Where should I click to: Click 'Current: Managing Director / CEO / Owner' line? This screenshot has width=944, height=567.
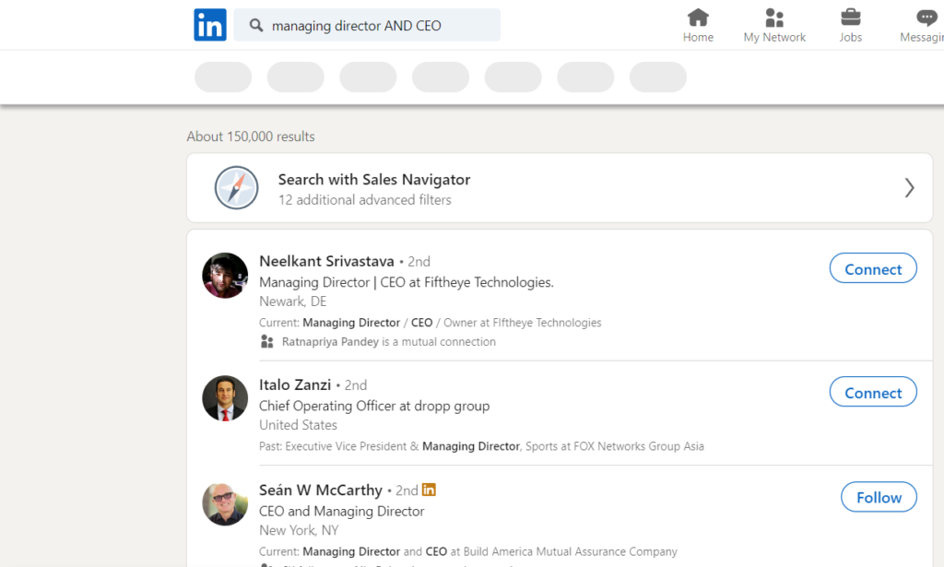430,323
